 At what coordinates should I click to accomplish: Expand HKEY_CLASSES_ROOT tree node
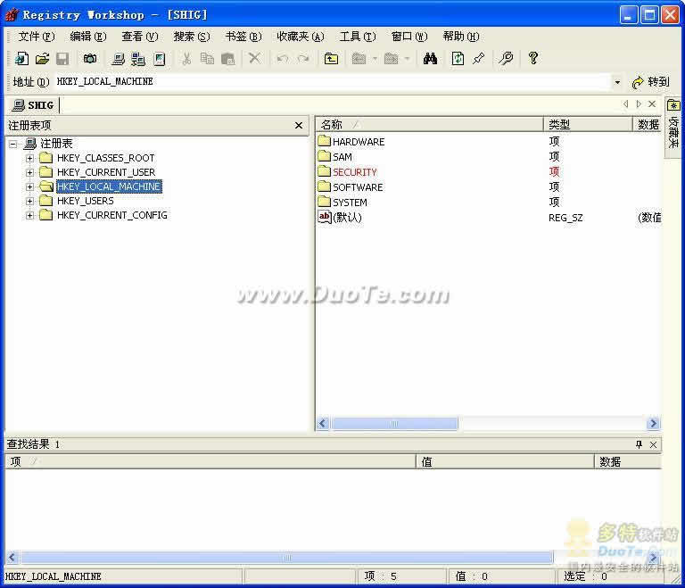pos(29,158)
